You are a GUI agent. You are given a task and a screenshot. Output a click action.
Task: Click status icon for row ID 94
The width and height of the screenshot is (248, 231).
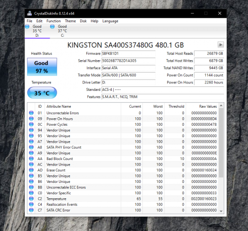pos(31,130)
